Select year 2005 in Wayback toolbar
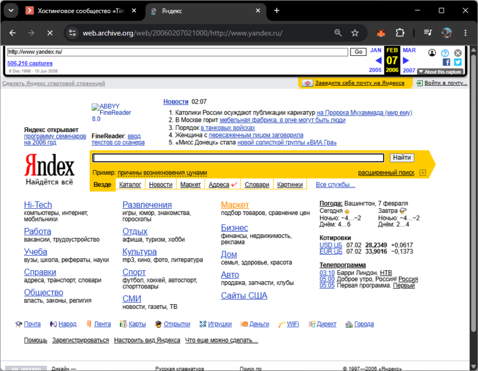 point(375,70)
